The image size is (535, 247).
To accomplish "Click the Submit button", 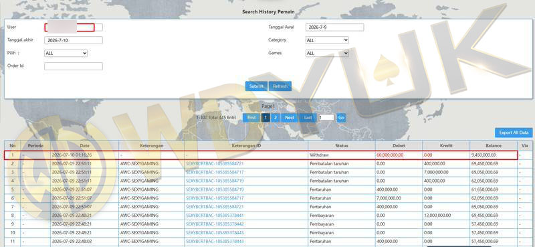I will coord(256,86).
